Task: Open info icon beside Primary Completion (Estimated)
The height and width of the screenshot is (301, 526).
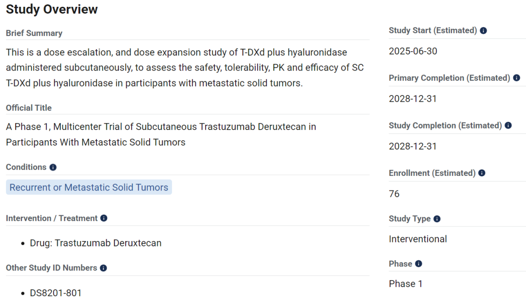Action: click(x=516, y=78)
